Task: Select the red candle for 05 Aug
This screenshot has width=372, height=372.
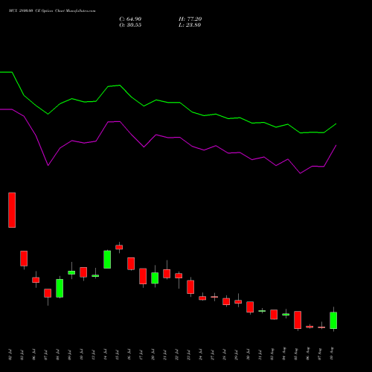Action: click(x=298, y=320)
